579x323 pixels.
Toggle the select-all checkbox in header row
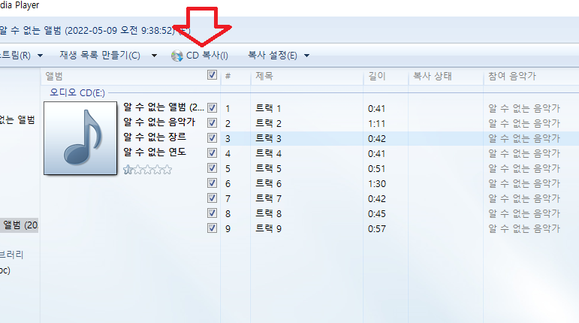tap(212, 76)
